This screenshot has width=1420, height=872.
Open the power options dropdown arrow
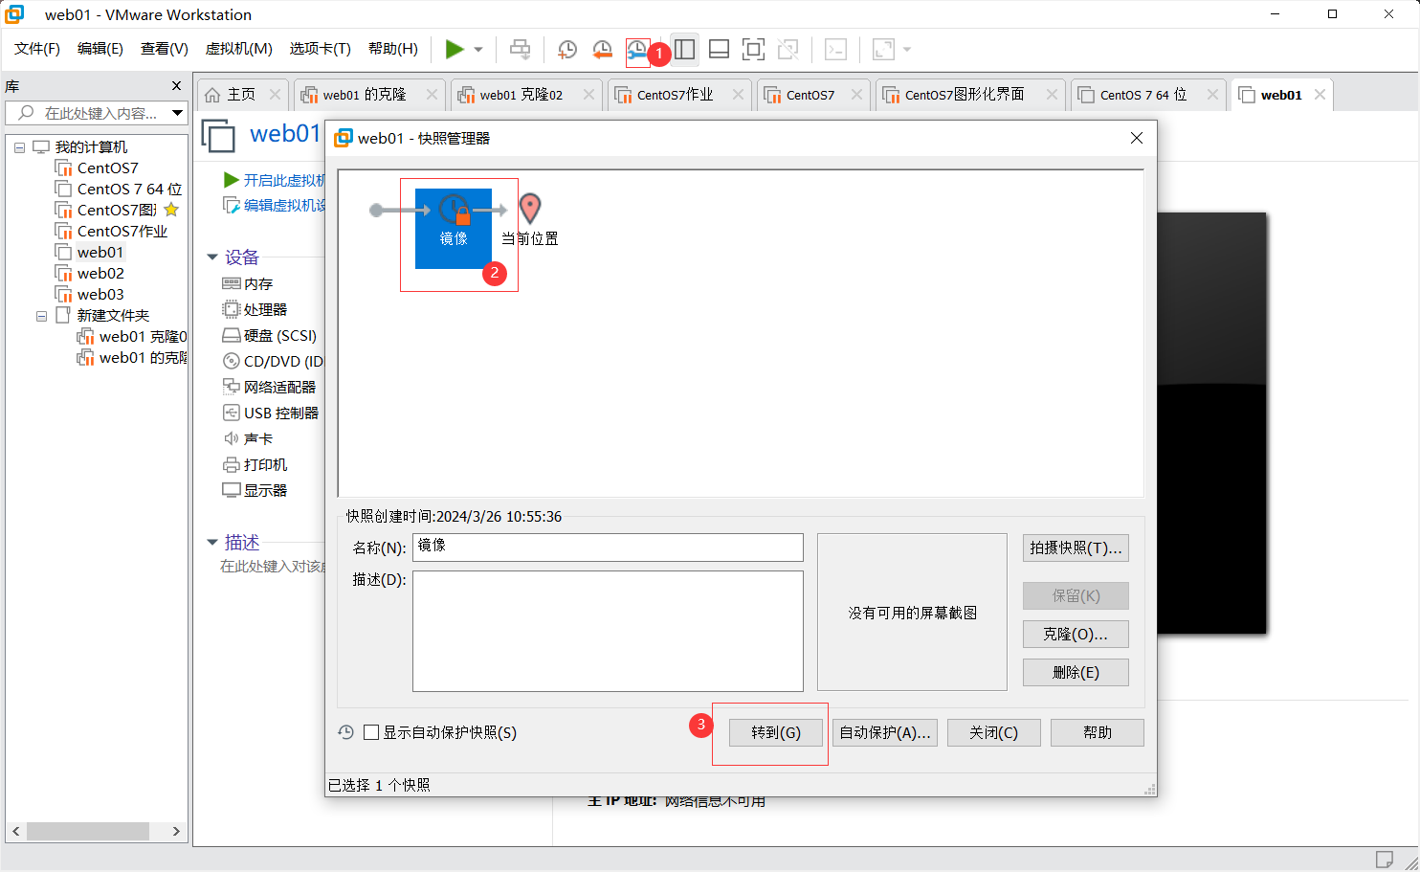click(x=478, y=50)
